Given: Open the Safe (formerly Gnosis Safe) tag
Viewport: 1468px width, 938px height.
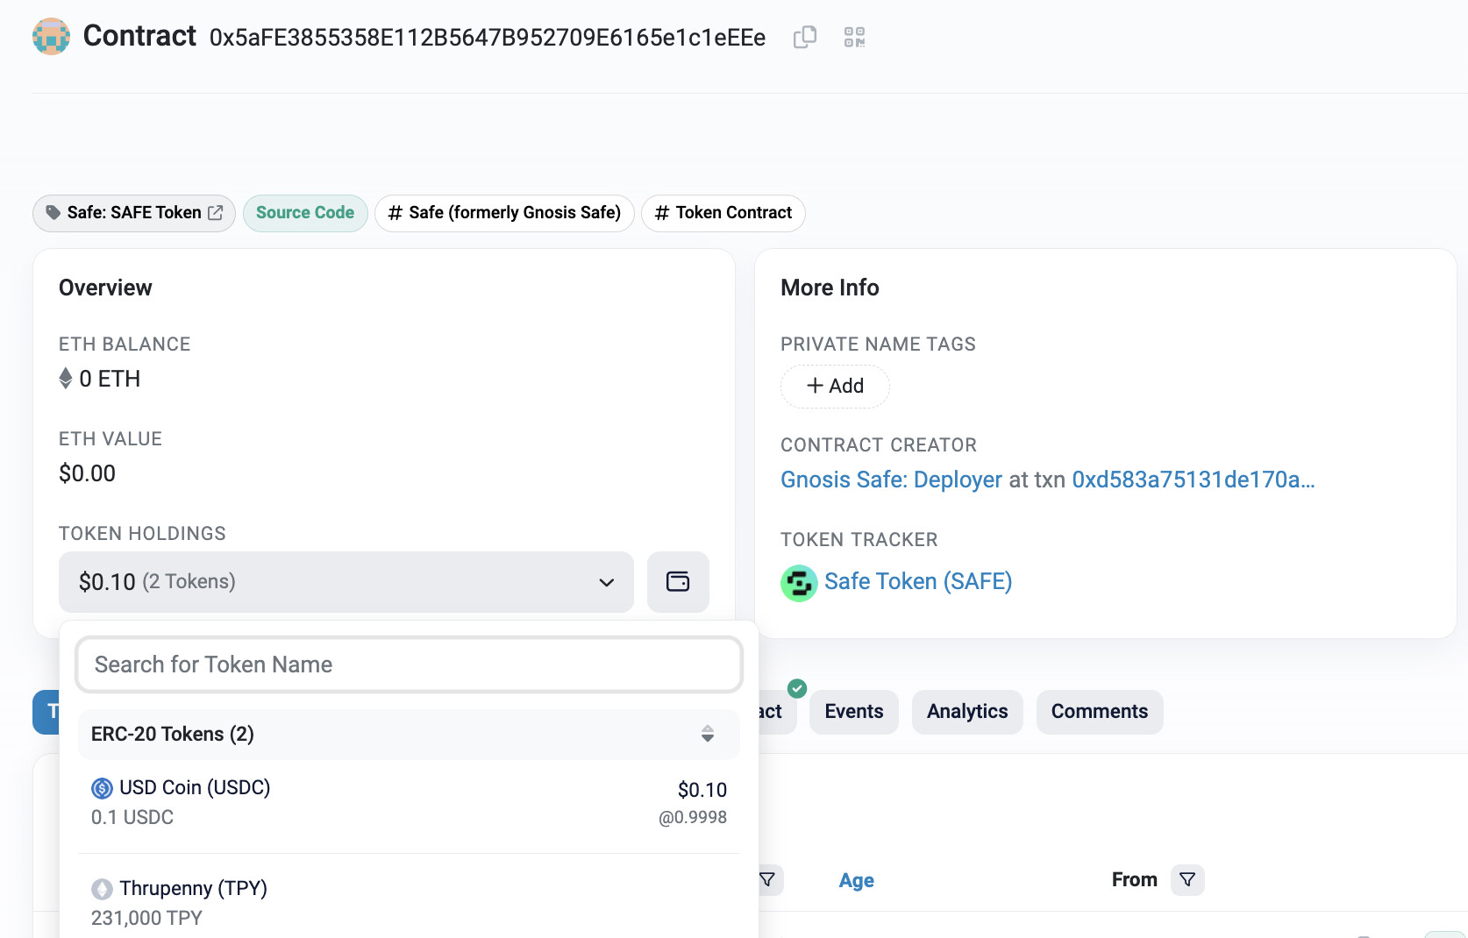Looking at the screenshot, I should pyautogui.click(x=504, y=213).
